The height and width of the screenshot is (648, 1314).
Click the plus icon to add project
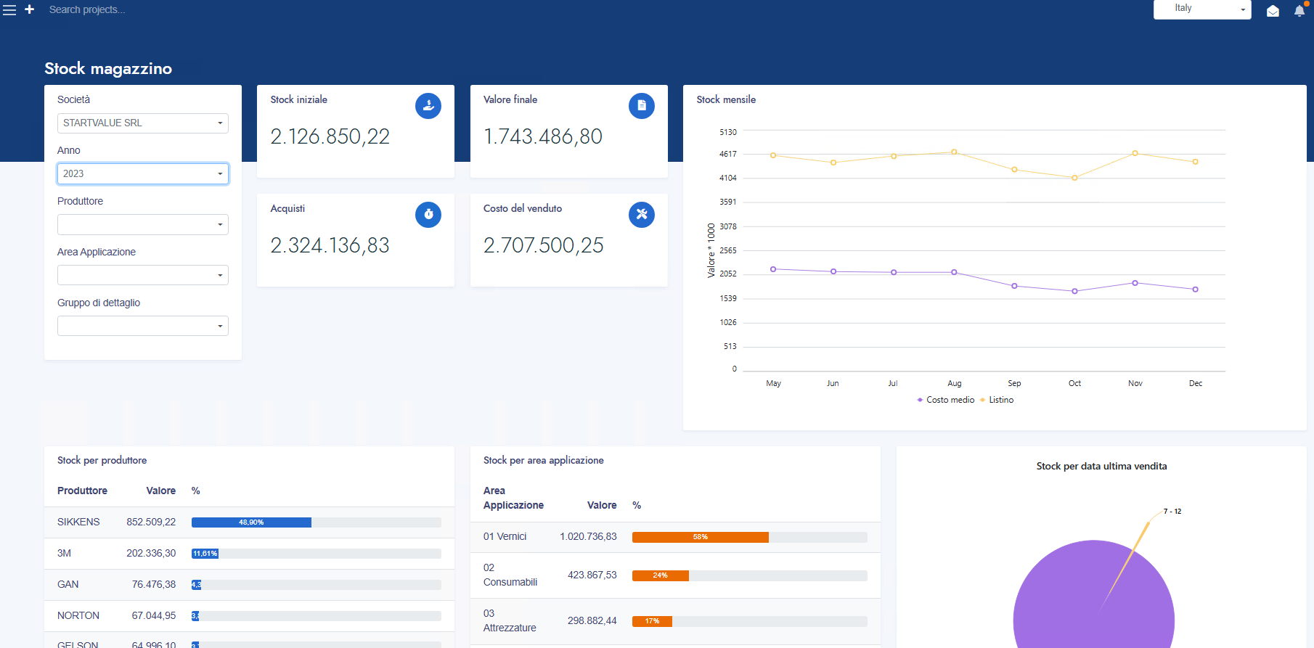coord(30,9)
